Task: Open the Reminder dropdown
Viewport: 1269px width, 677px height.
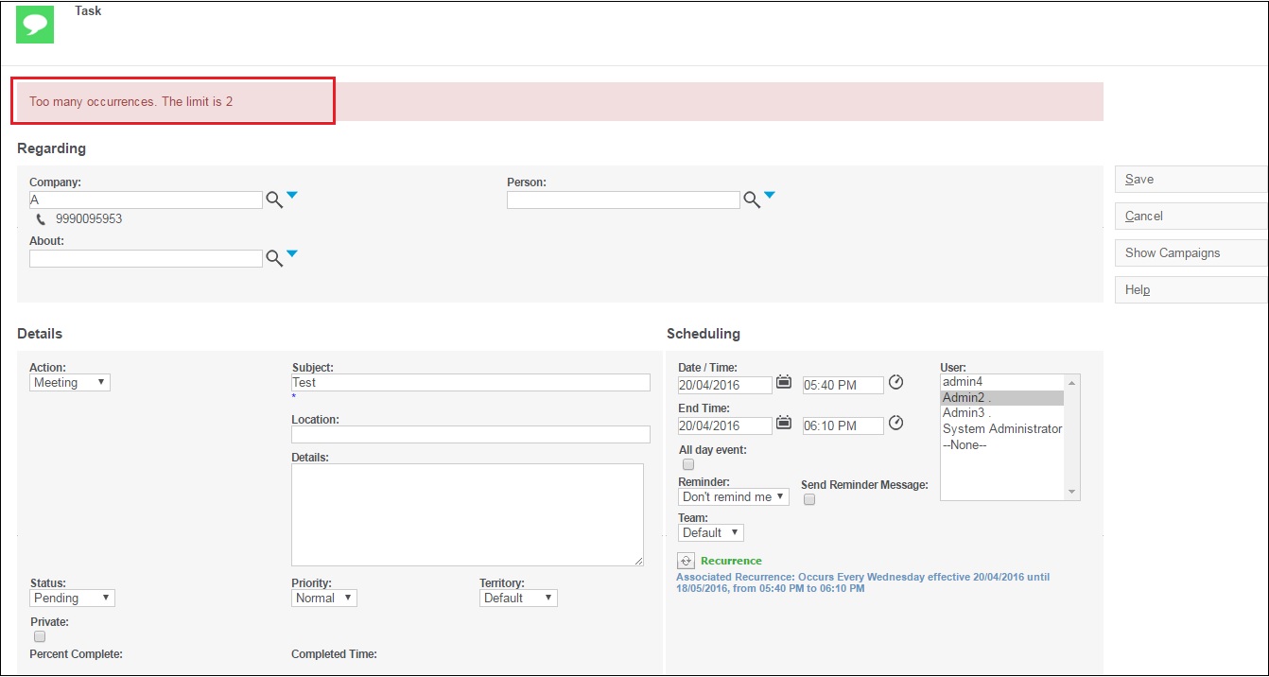Action: tap(734, 497)
